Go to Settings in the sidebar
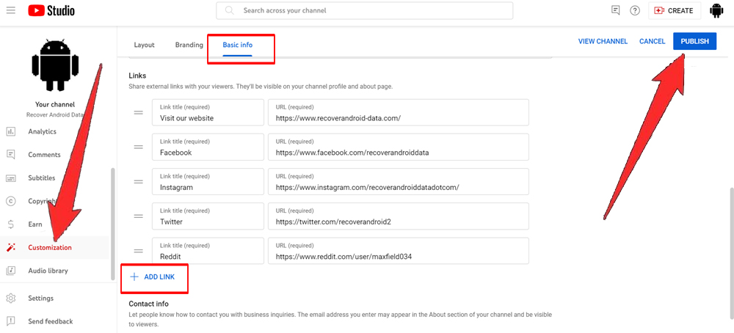The height and width of the screenshot is (333, 734). coord(40,298)
